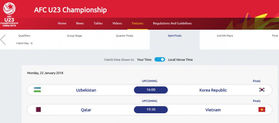The width and height of the screenshot is (279, 123).
Task: Open Qualifiers Match Day 6
Action: (x=24, y=43)
